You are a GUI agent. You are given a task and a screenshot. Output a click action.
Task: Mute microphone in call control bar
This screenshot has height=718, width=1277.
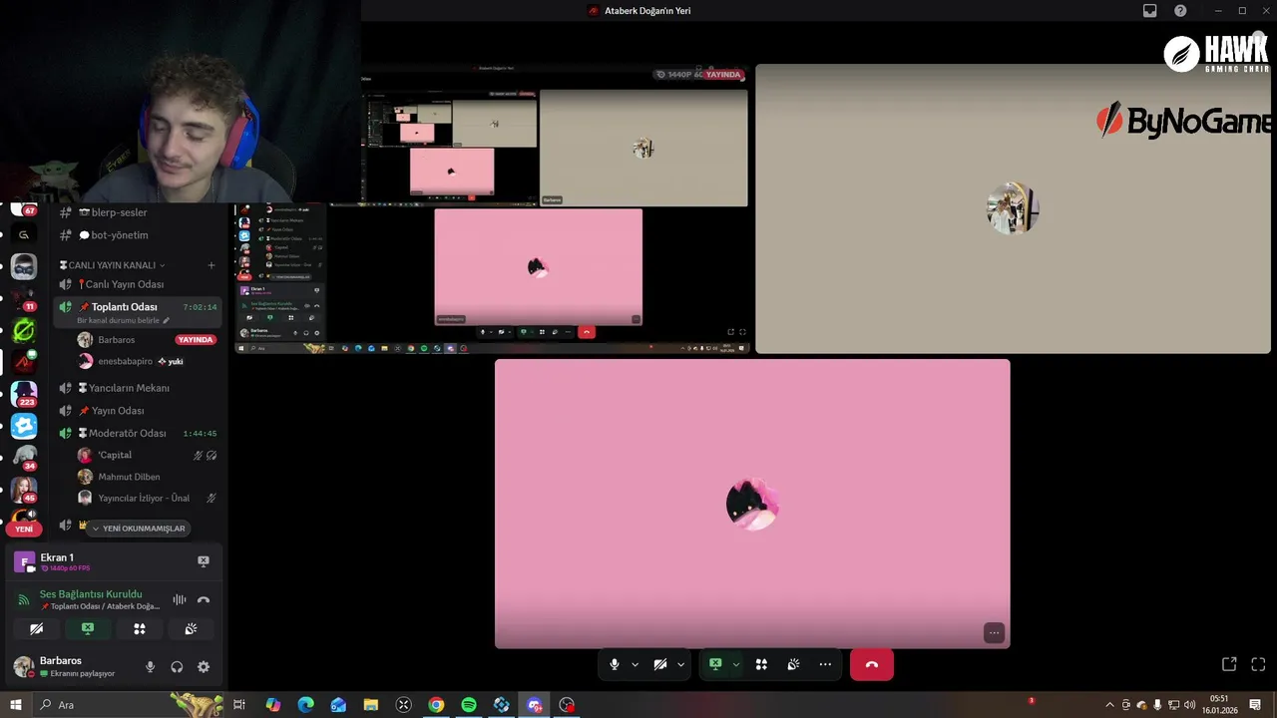click(615, 664)
